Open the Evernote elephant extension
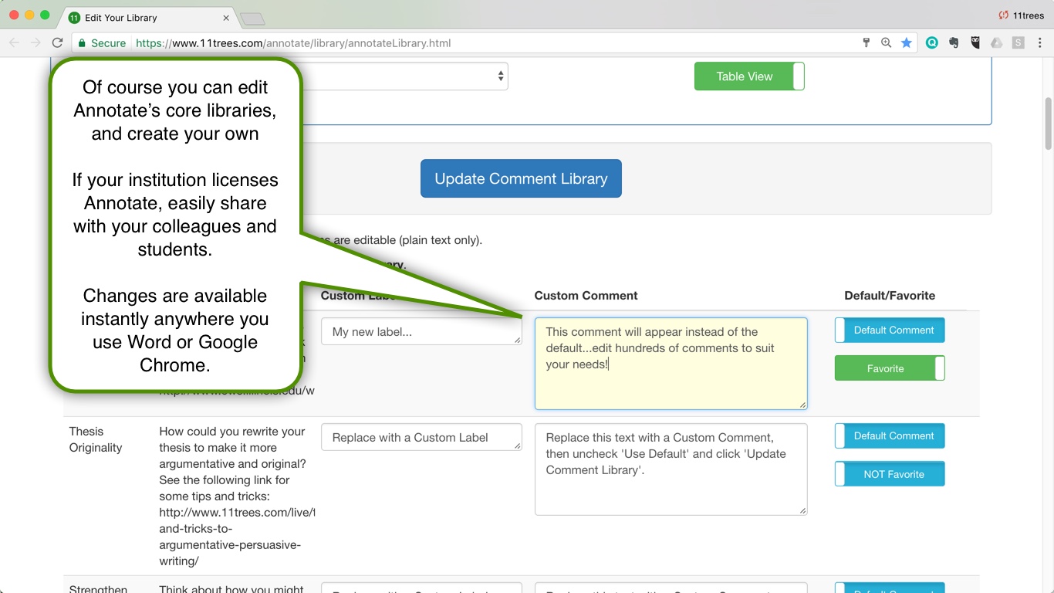This screenshot has height=593, width=1054. [954, 43]
